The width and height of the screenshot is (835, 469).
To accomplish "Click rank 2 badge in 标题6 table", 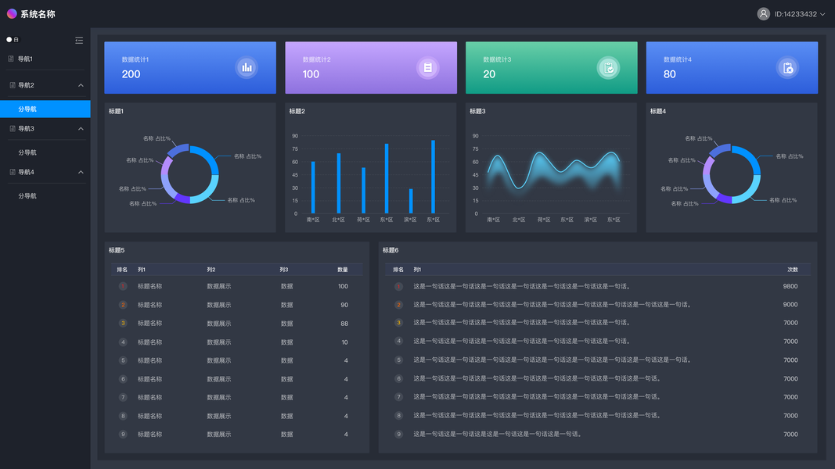I will 398,305.
